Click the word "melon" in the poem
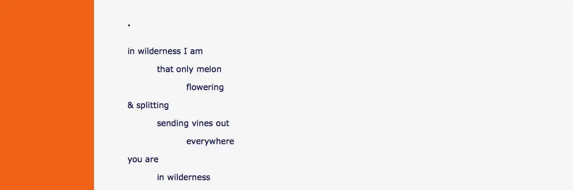 (x=209, y=69)
